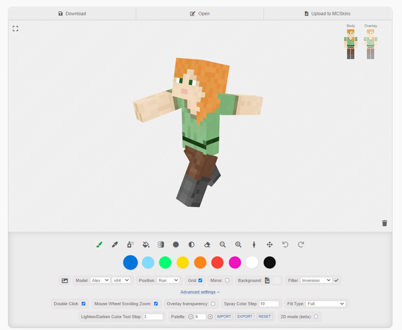Viewport: 402px width, 330px height.
Task: Pick the green color swatch
Action: [165, 263]
